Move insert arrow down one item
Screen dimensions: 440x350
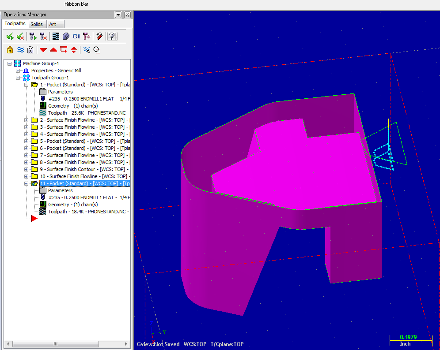(x=43, y=50)
